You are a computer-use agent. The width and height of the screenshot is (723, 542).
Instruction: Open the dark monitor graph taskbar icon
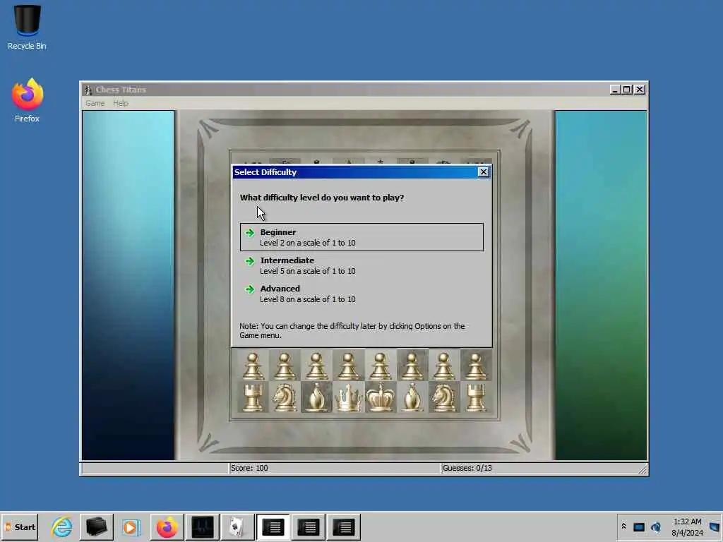[202, 526]
